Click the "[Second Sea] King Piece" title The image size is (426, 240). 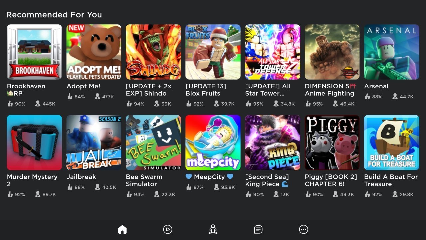point(267,180)
